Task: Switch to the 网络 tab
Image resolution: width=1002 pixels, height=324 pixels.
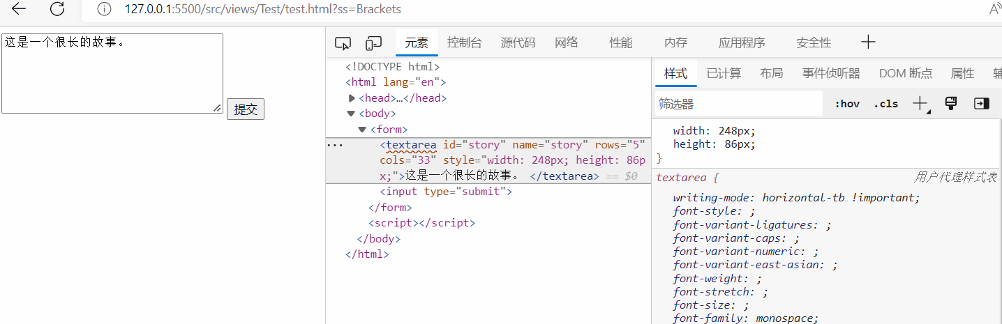Action: click(567, 43)
